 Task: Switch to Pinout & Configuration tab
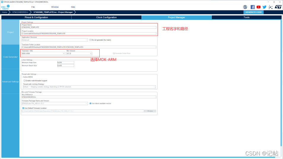[x=36, y=17]
